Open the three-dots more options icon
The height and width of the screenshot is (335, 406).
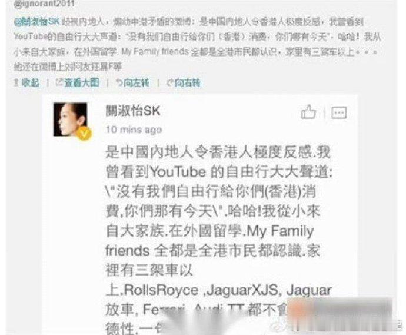coord(339,112)
